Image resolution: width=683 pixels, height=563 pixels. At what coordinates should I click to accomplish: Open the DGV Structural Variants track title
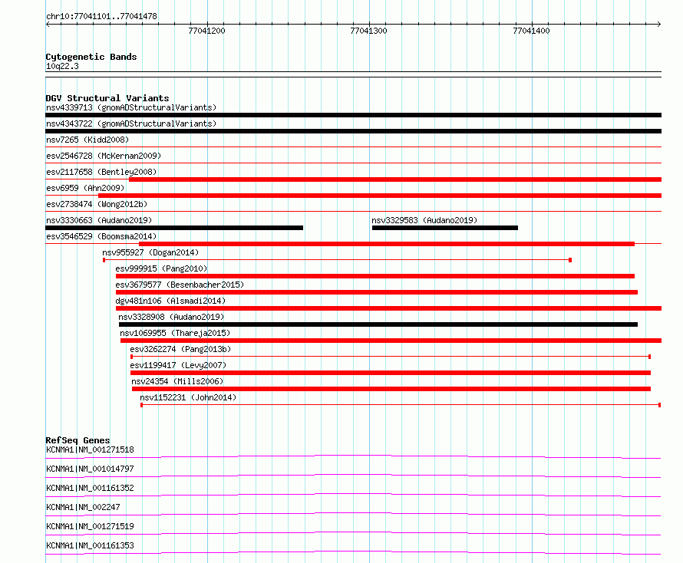click(107, 98)
